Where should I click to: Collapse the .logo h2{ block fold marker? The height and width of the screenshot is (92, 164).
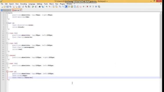(7, 43)
